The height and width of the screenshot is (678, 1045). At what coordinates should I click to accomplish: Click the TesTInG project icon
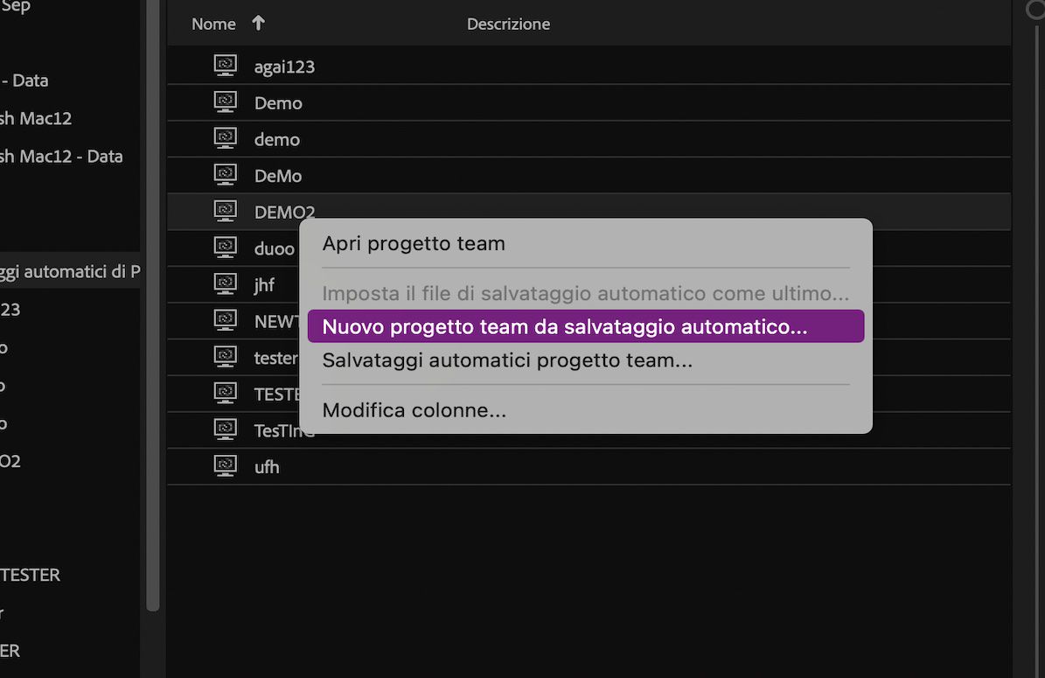(x=225, y=430)
